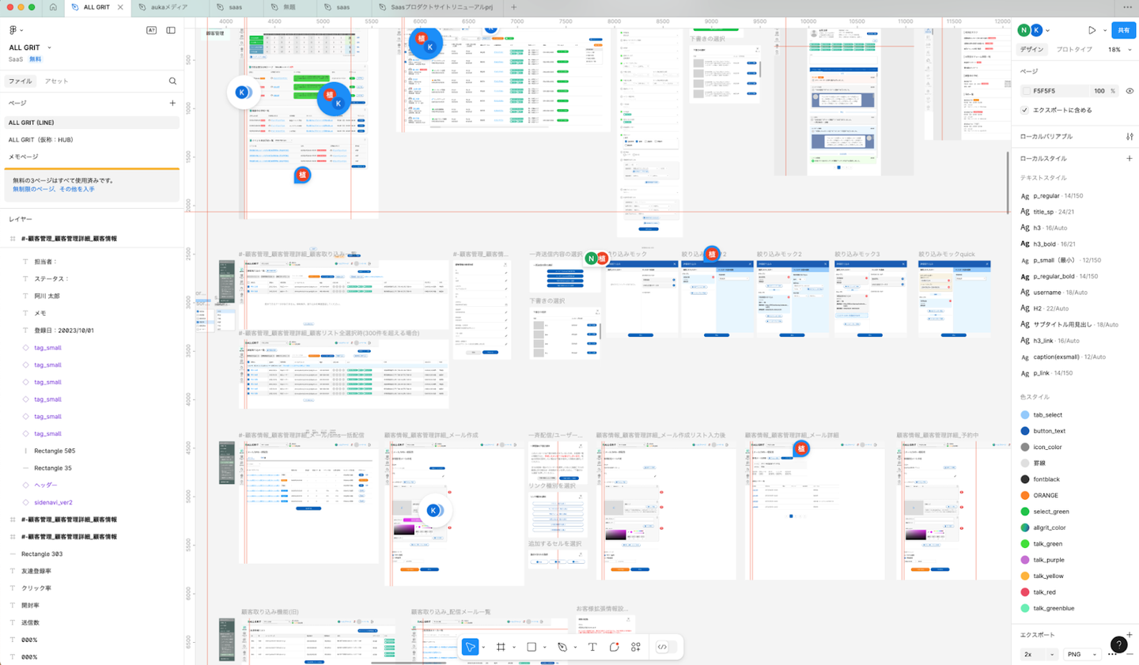Screen dimensions: 1139x665
Task: Collapse the left sidebar panel icon
Action: pos(171,30)
